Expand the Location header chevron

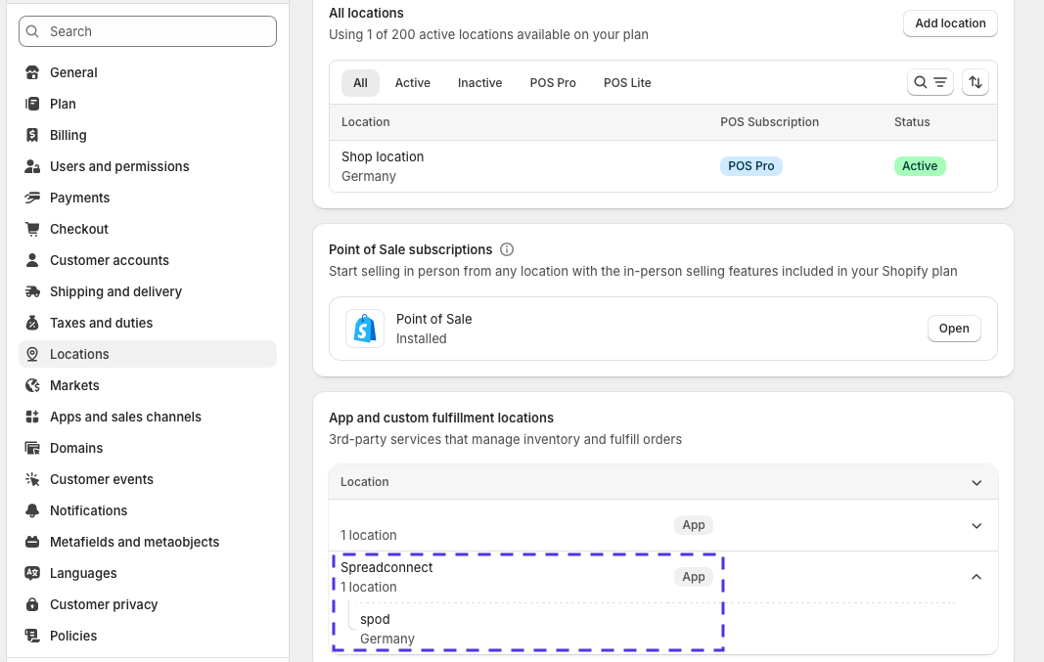coord(976,482)
